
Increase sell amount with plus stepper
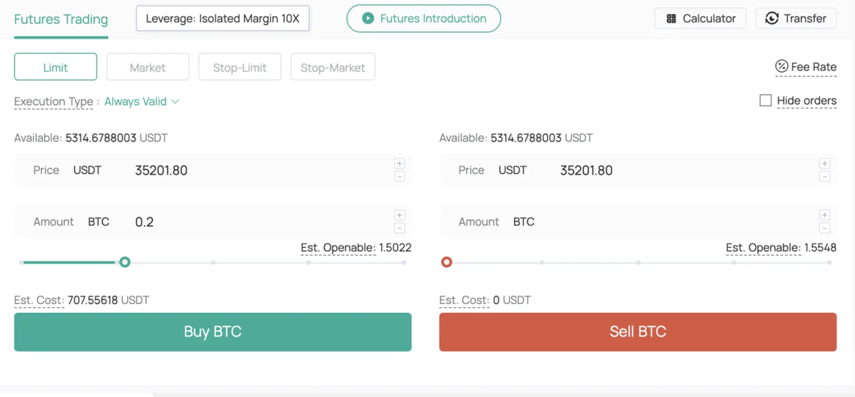(825, 215)
